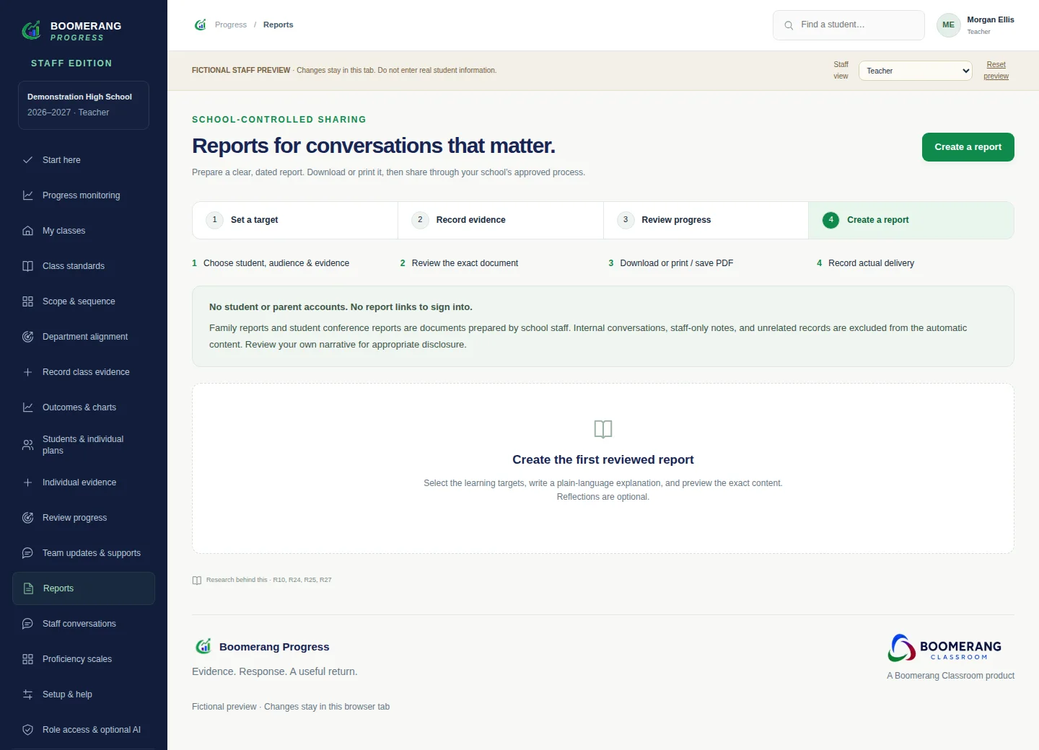The height and width of the screenshot is (750, 1039).
Task: Focus the Find a student search field
Action: 849,25
